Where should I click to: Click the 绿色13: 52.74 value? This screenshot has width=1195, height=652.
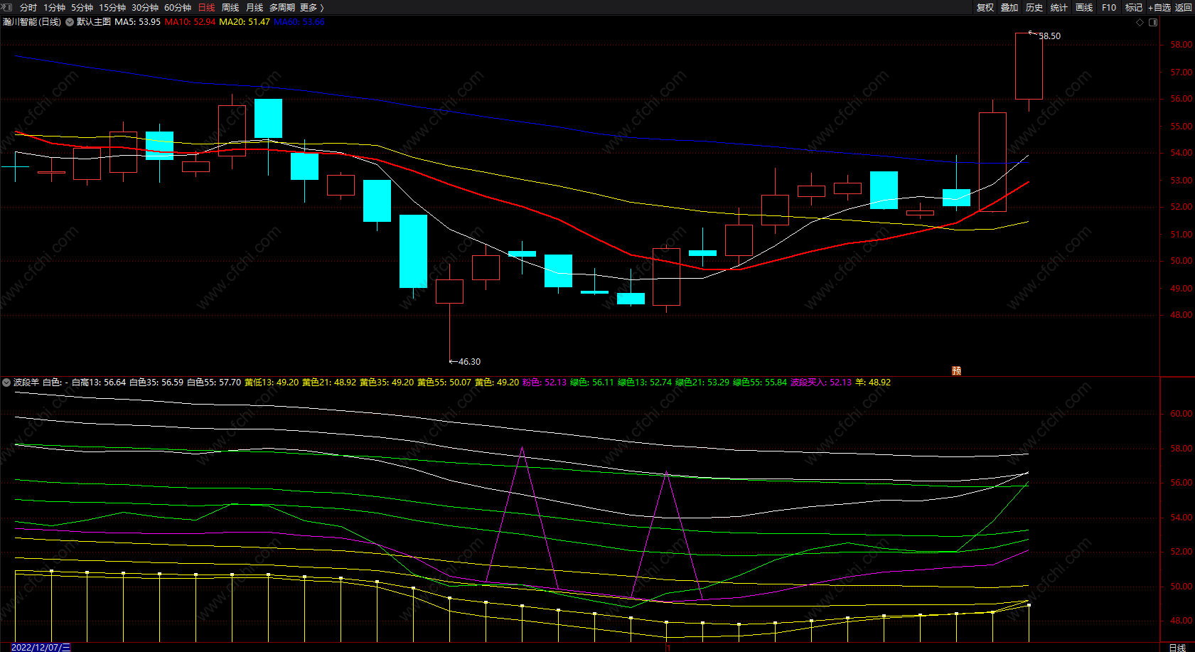[645, 383]
